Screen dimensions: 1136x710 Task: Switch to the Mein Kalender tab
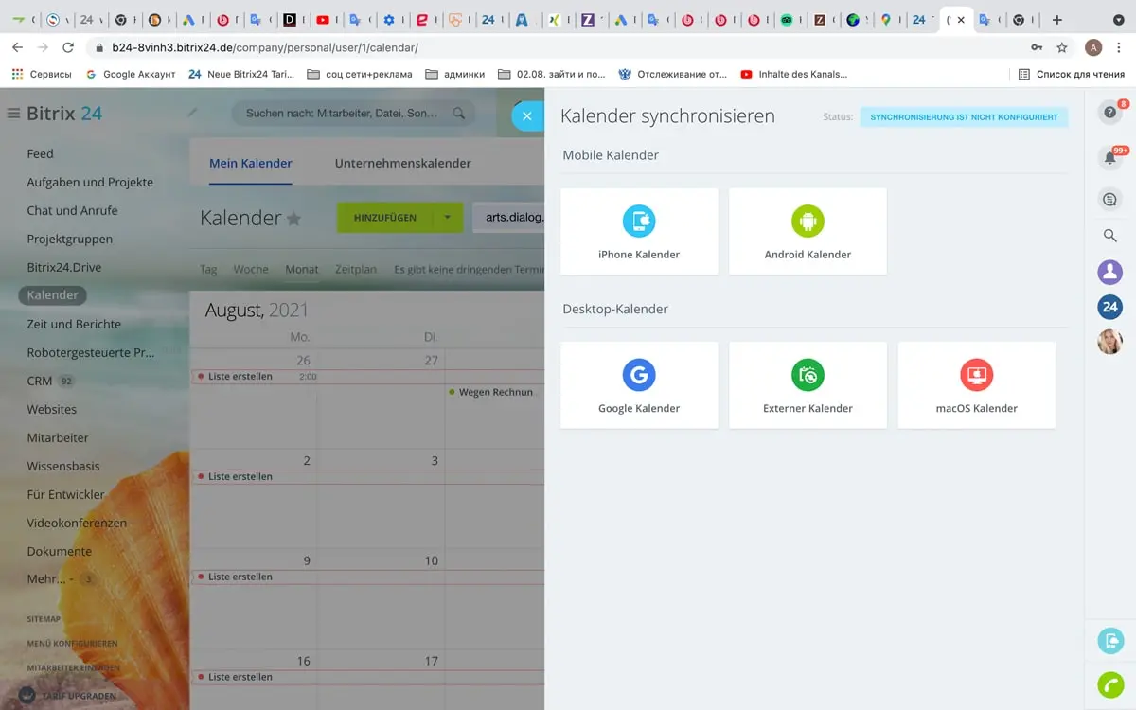[251, 163]
